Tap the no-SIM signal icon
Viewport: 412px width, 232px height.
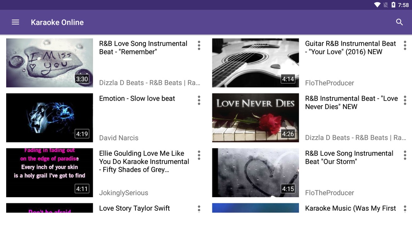pos(385,5)
